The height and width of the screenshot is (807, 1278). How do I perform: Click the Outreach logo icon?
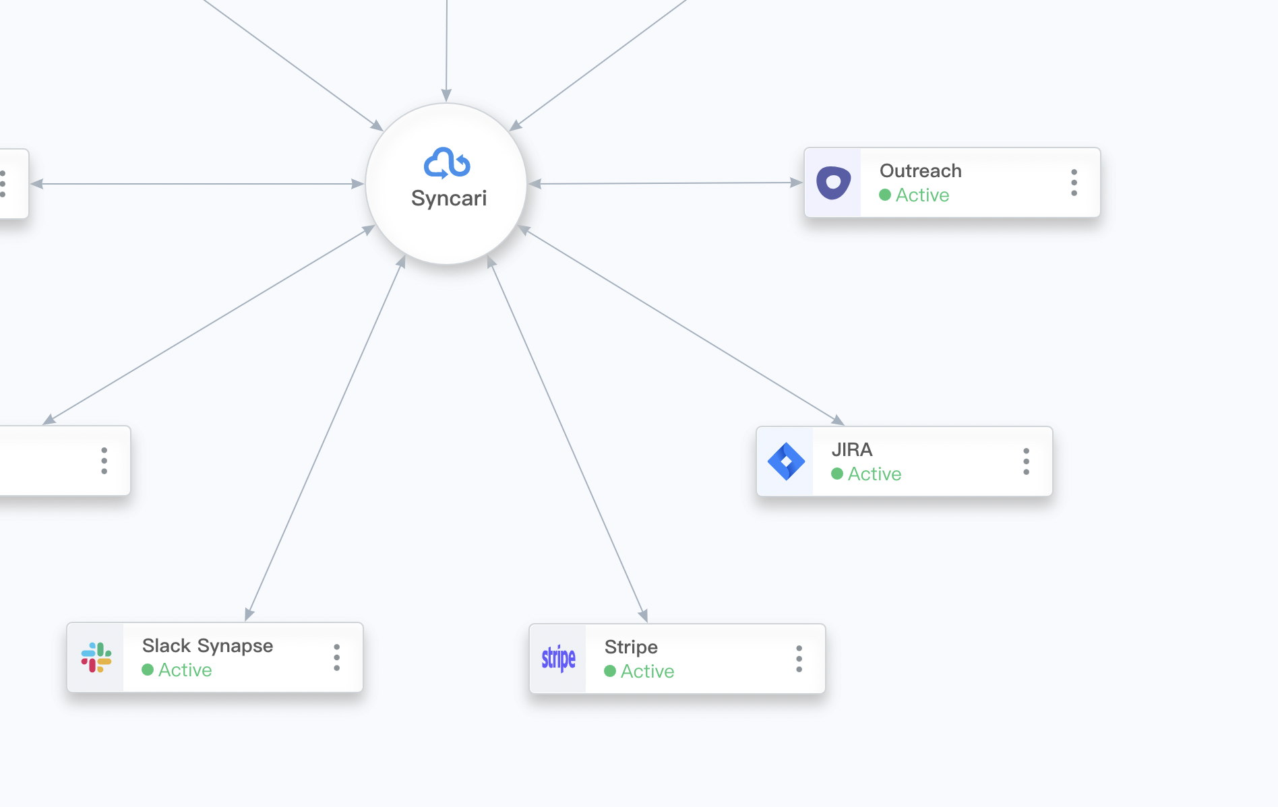pos(834,183)
